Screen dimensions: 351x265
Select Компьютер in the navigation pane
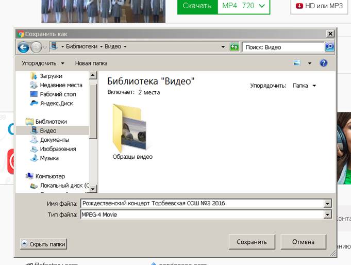click(x=50, y=176)
